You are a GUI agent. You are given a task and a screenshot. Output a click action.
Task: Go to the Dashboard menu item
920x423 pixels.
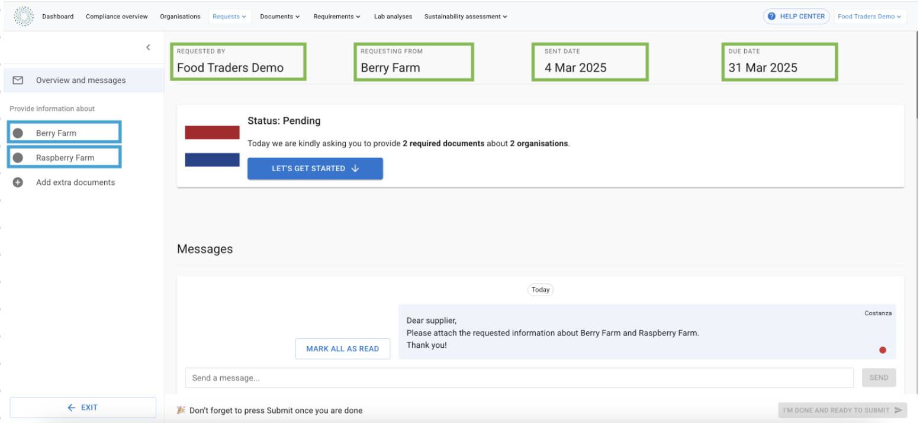(x=57, y=16)
